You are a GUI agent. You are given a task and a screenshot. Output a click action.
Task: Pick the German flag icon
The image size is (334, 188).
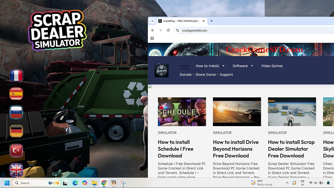tap(16, 131)
